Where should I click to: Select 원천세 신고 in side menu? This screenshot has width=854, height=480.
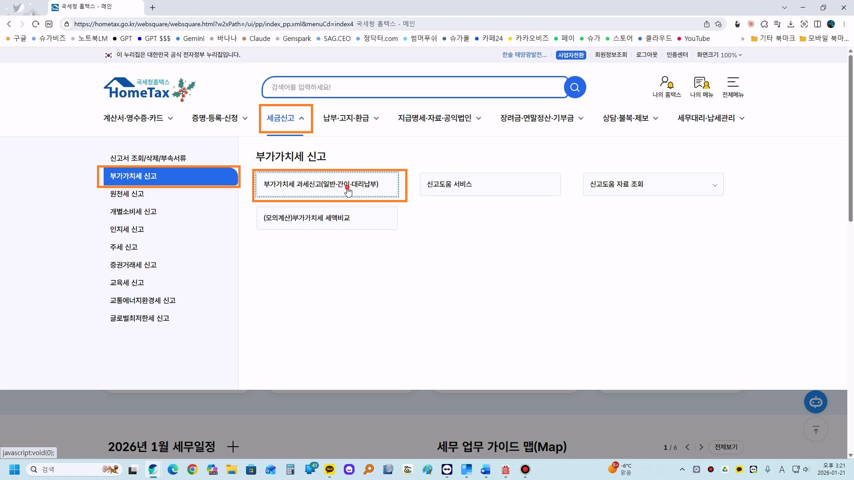tap(127, 194)
